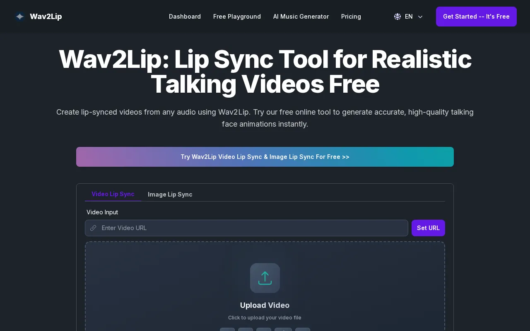Click the link icon in URL field
This screenshot has height=331, width=530.
93,228
